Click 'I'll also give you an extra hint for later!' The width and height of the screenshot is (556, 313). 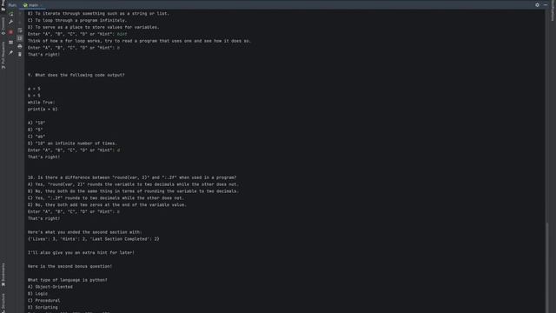(81, 253)
